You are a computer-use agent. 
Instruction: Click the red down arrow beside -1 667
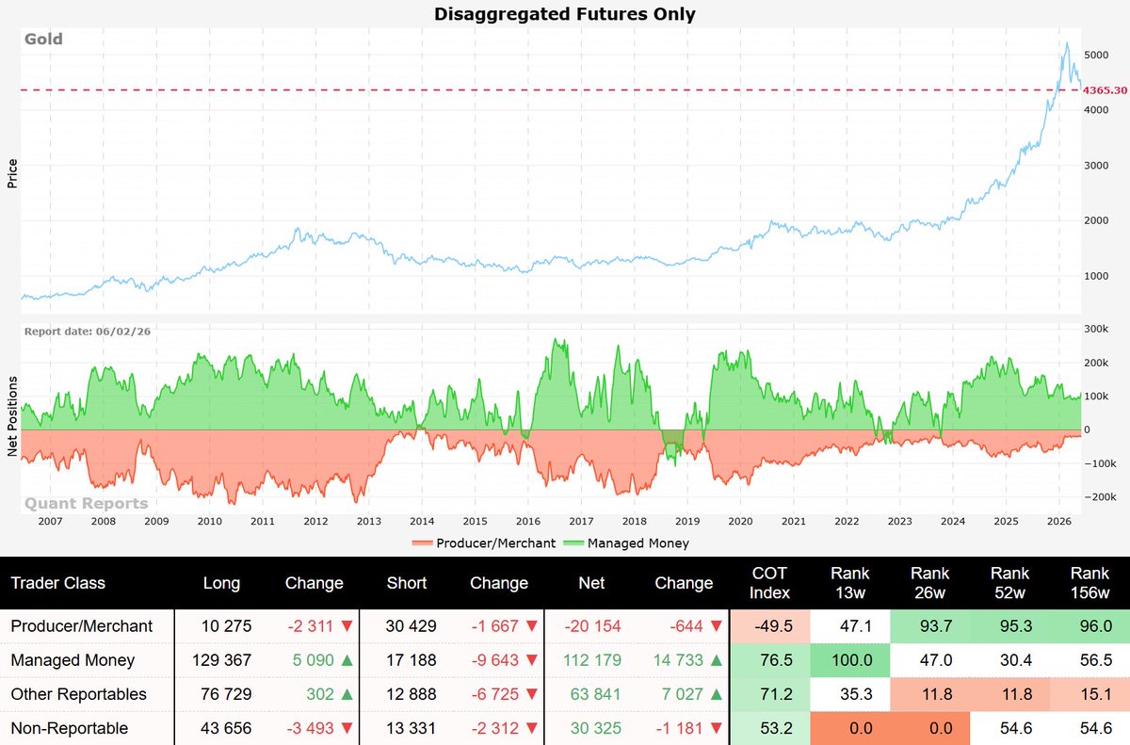pyautogui.click(x=533, y=626)
